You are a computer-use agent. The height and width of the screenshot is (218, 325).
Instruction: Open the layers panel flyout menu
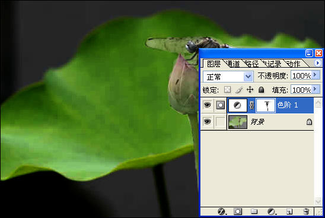(317, 63)
